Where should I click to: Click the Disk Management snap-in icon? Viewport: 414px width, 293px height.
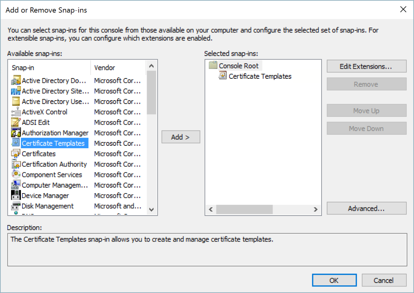point(16,206)
